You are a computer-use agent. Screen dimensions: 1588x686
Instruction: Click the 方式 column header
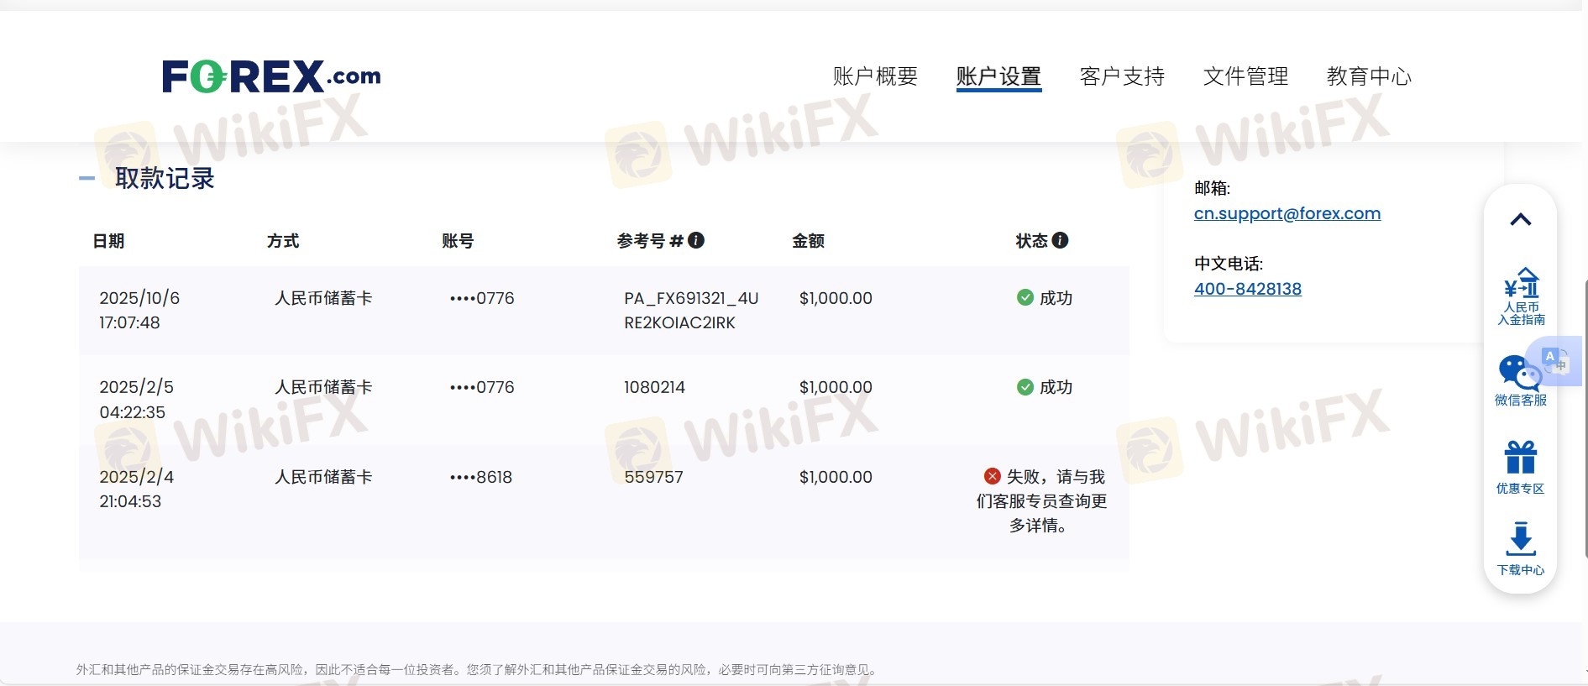pyautogui.click(x=283, y=241)
